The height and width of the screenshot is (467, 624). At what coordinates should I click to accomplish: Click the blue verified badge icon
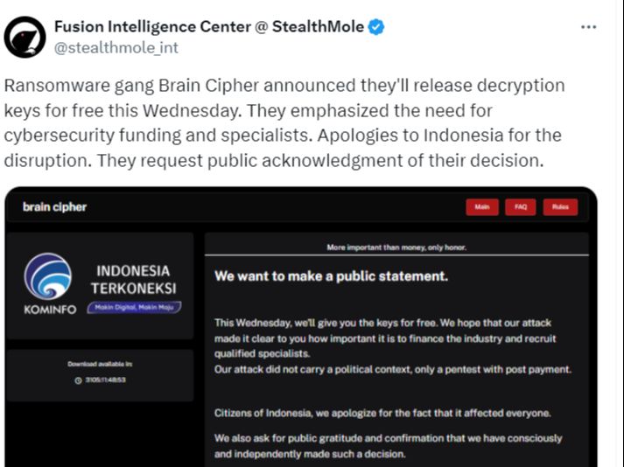(376, 27)
